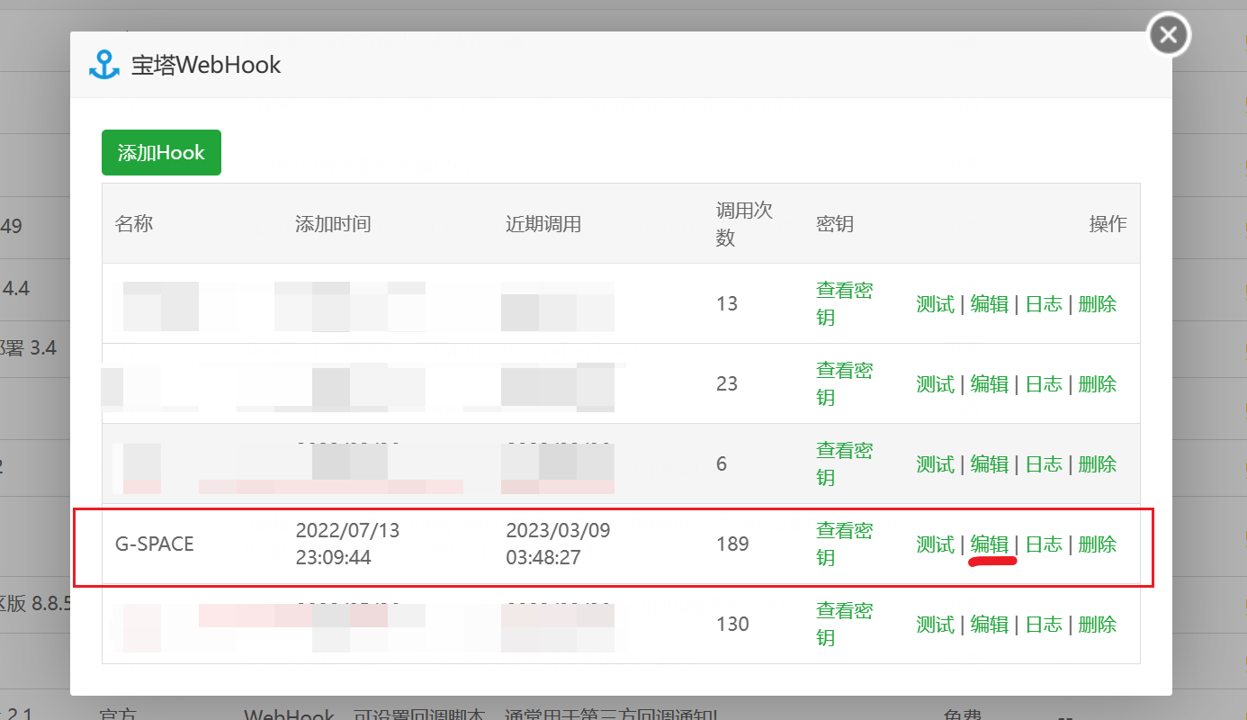Viewport: 1247px width, 720px height.
Task: Edit the hook with 130 calls
Action: click(990, 625)
